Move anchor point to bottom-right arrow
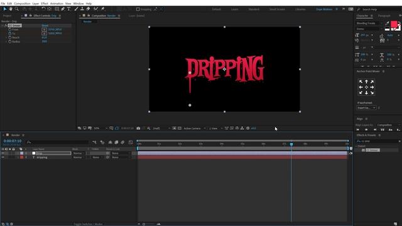Viewport: 402px width, 226px height. pos(372,93)
